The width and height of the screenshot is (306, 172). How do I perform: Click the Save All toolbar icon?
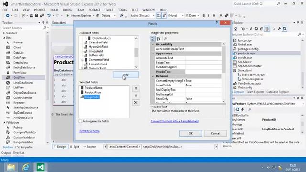coord(42,16)
